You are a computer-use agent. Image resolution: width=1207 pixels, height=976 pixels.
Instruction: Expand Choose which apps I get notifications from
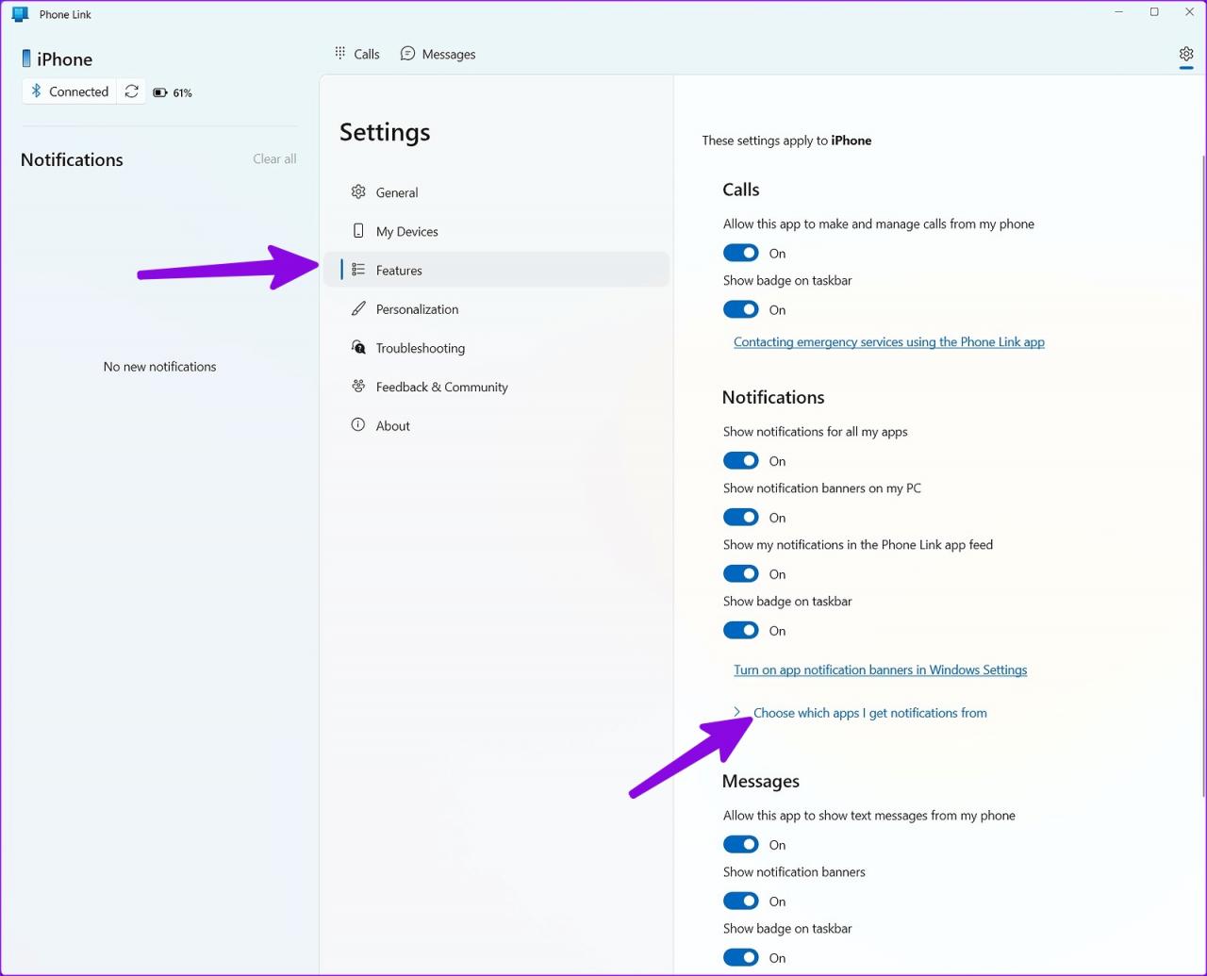(x=869, y=713)
